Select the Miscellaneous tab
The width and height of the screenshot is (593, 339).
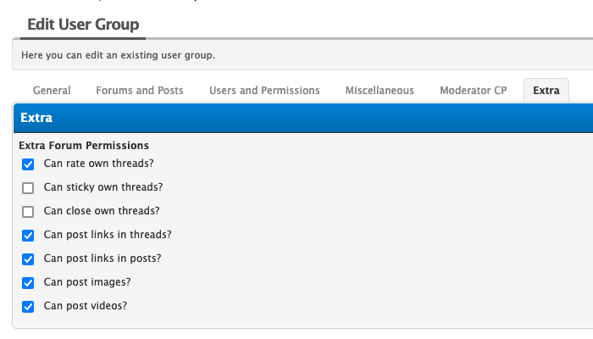[380, 91]
